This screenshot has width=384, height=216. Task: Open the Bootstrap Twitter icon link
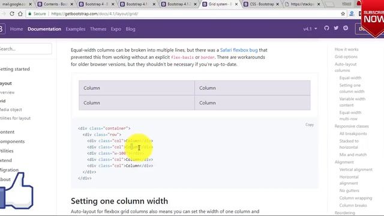click(x=336, y=28)
